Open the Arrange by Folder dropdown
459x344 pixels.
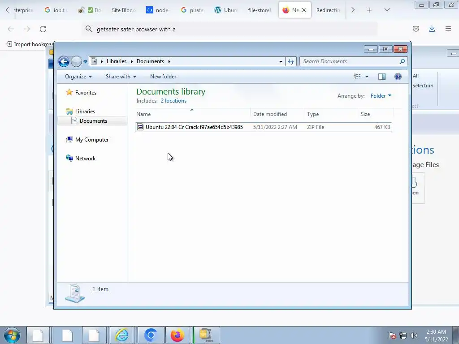(x=381, y=96)
